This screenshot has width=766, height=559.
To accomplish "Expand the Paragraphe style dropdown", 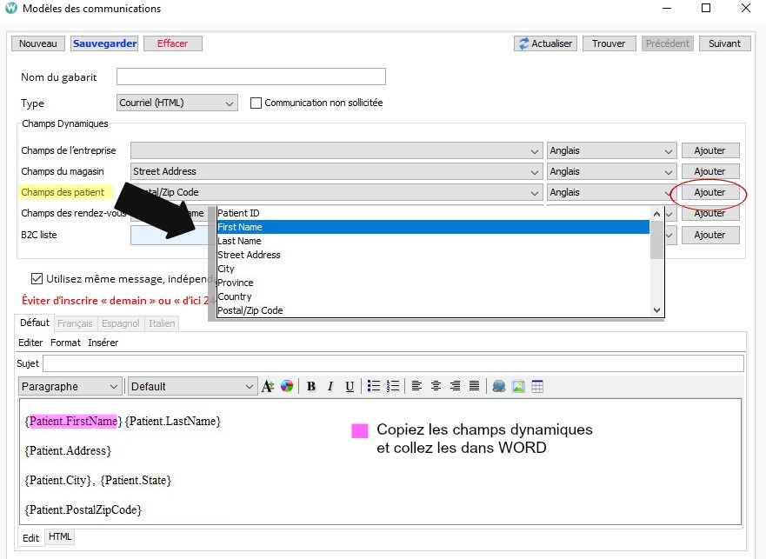I will pos(70,387).
